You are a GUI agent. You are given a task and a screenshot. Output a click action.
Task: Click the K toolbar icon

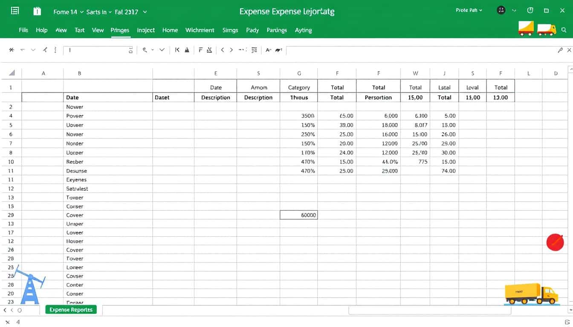pos(177,50)
